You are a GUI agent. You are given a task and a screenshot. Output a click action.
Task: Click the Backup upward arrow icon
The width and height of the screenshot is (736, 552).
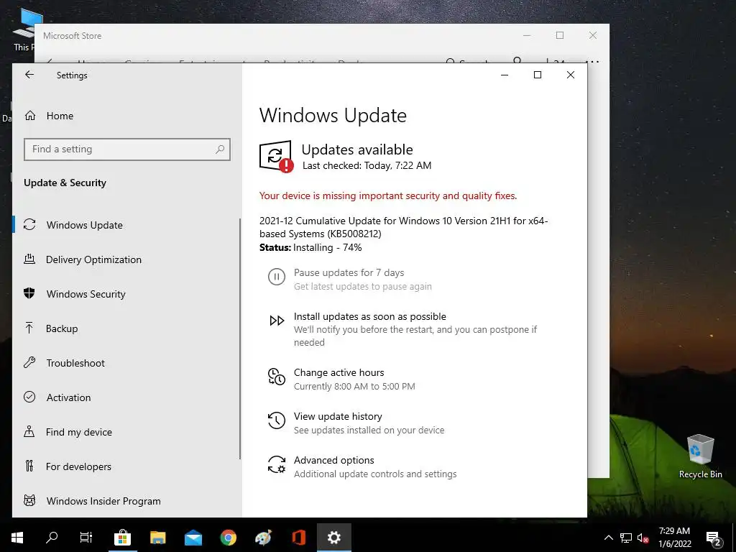29,328
